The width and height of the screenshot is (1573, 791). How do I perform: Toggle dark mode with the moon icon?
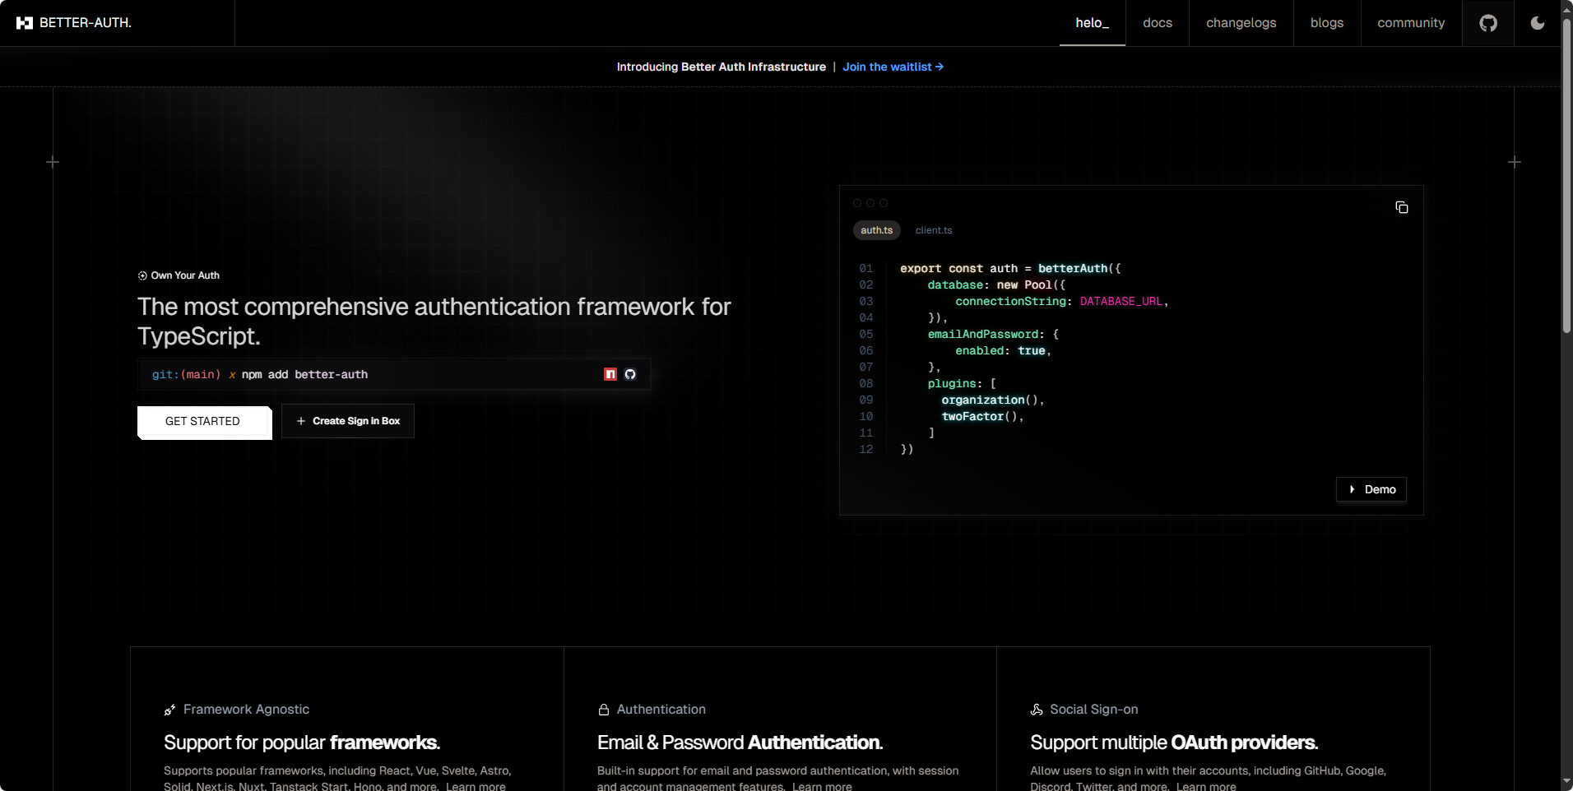[x=1537, y=23]
